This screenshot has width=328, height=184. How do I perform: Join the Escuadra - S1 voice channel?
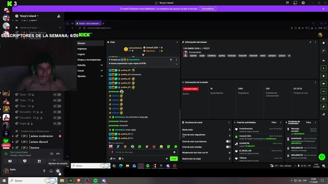pyautogui.click(x=38, y=112)
